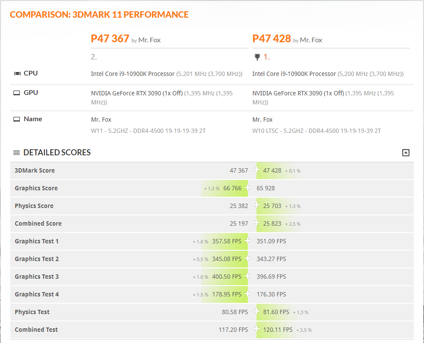This screenshot has width=424, height=343.
Task: Click the 25 823 combined score value
Action: (272, 223)
